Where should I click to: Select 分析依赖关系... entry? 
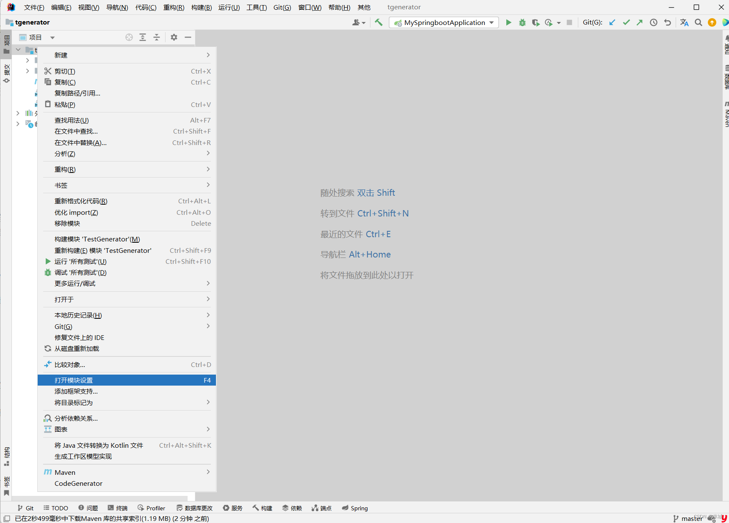(x=127, y=418)
